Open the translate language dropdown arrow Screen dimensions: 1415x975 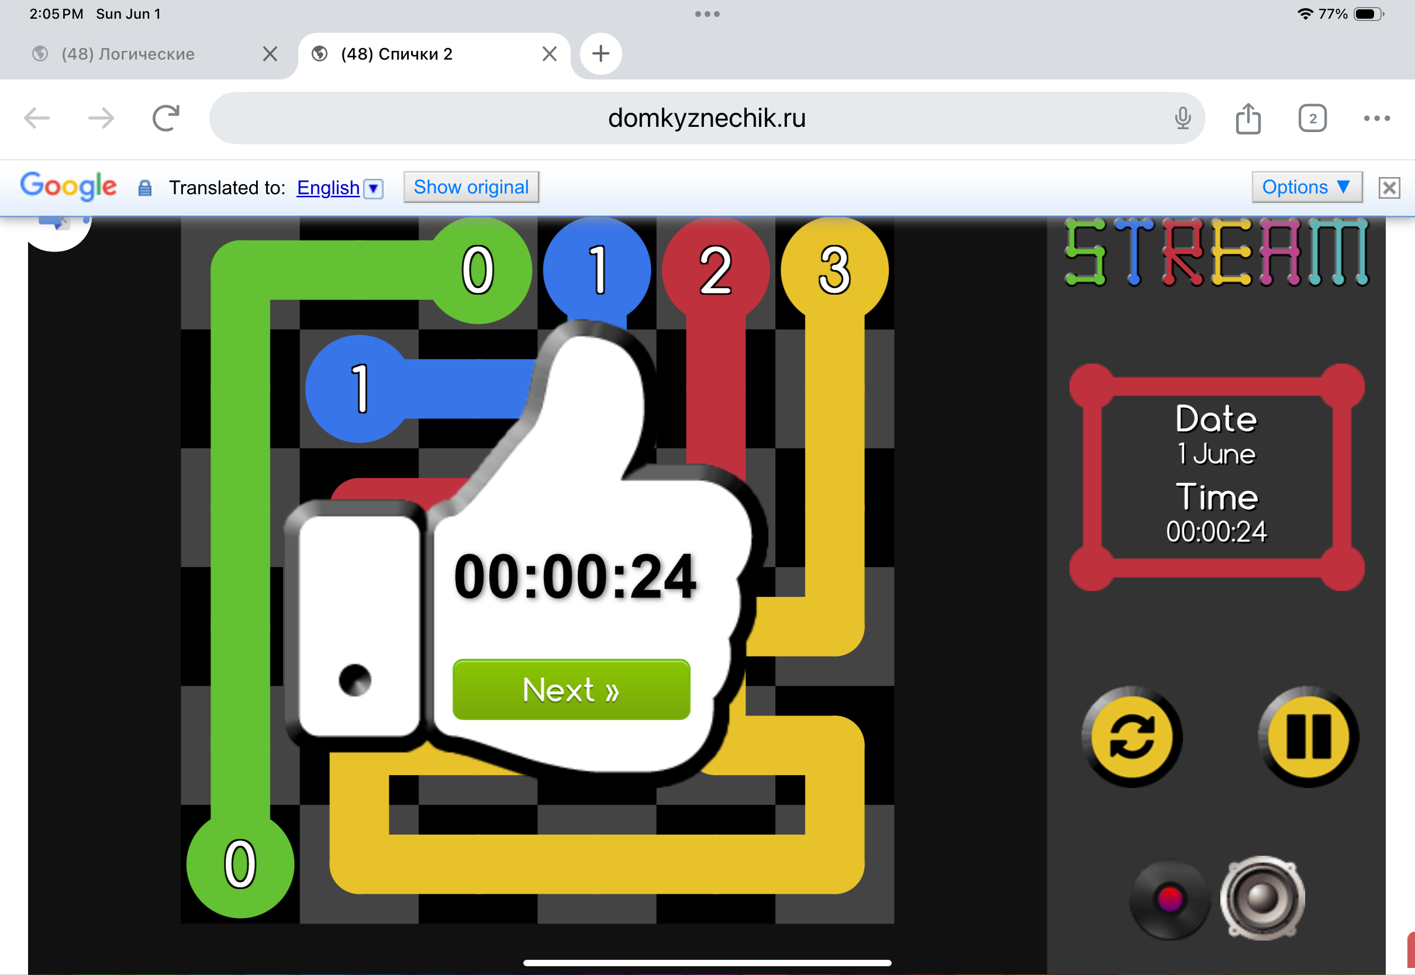tap(373, 188)
